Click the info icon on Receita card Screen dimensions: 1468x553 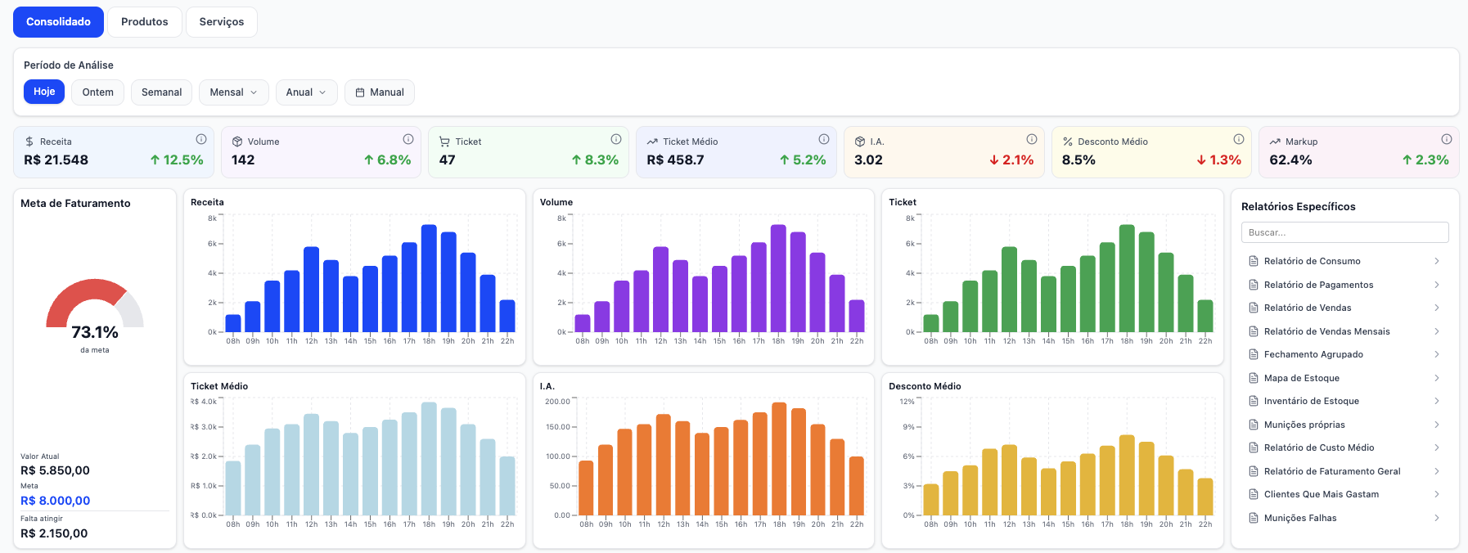tap(201, 139)
